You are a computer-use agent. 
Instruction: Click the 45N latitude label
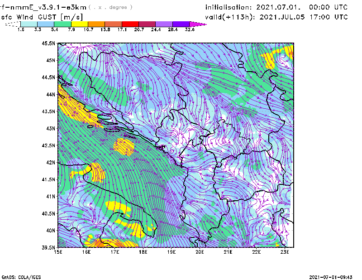[x=51, y=60]
